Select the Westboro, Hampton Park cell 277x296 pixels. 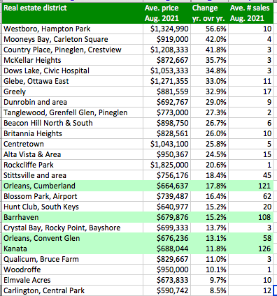[73, 29]
